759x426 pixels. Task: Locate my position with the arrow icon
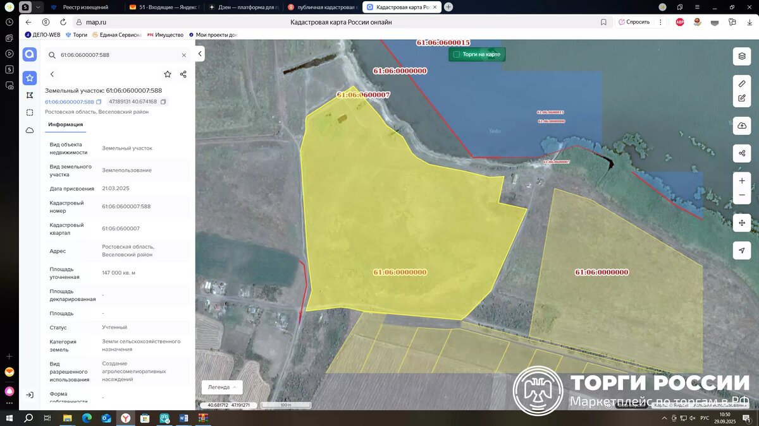click(742, 251)
